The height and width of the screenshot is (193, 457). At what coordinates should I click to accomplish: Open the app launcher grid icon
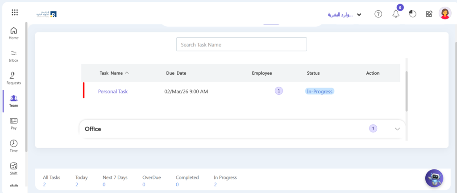tap(15, 12)
